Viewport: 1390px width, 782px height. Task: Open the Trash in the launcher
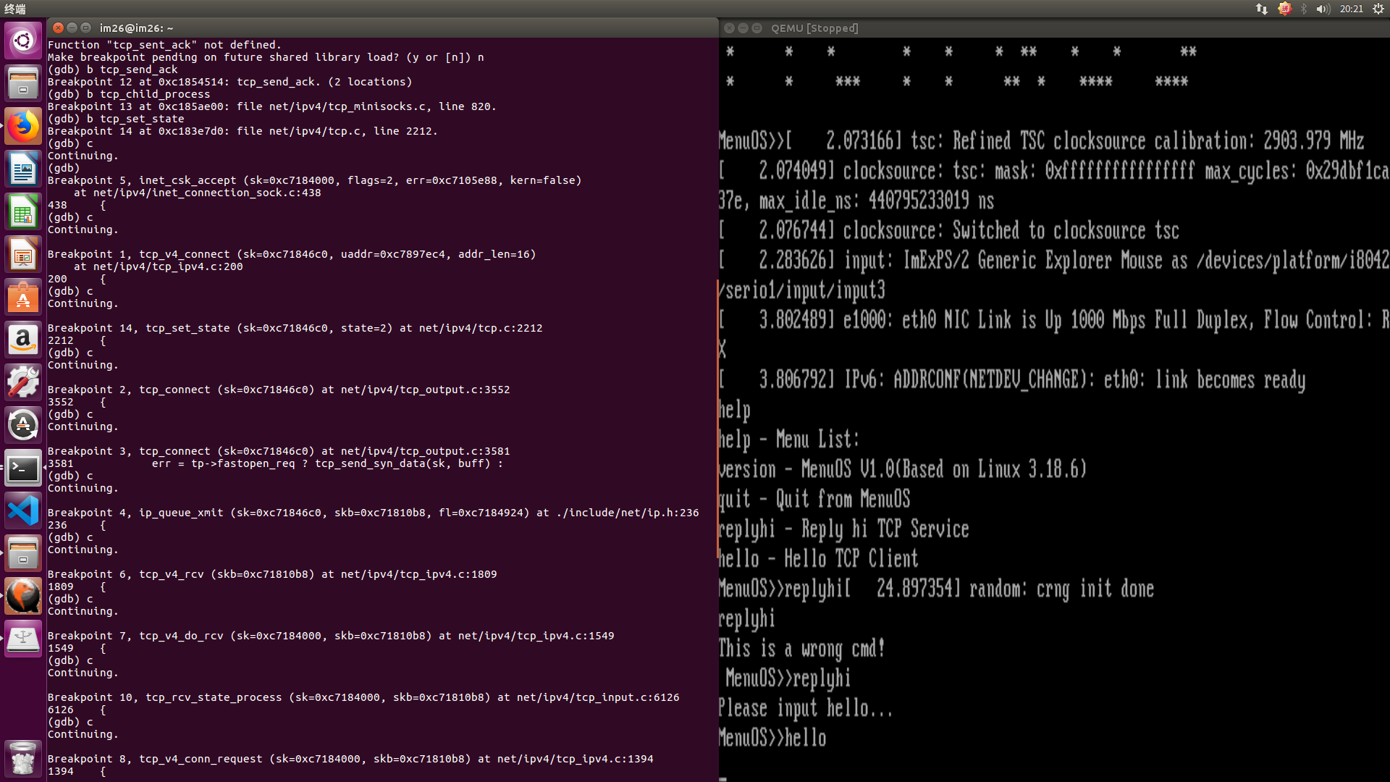click(23, 759)
